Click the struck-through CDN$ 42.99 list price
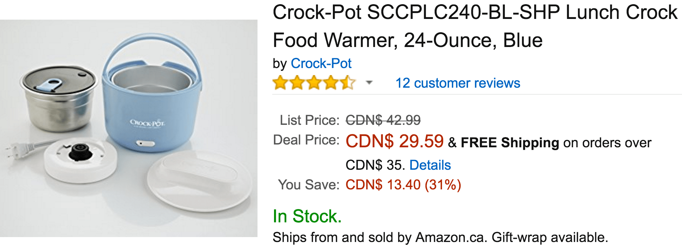682x249 pixels. coord(383,120)
